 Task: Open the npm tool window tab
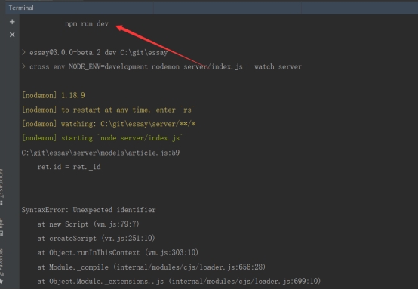(2, 227)
